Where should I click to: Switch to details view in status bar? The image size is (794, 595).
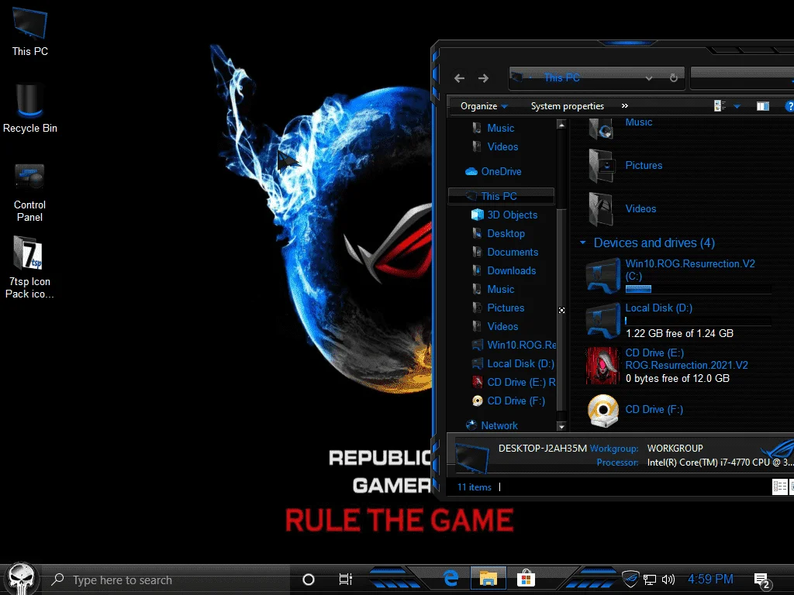[779, 487]
